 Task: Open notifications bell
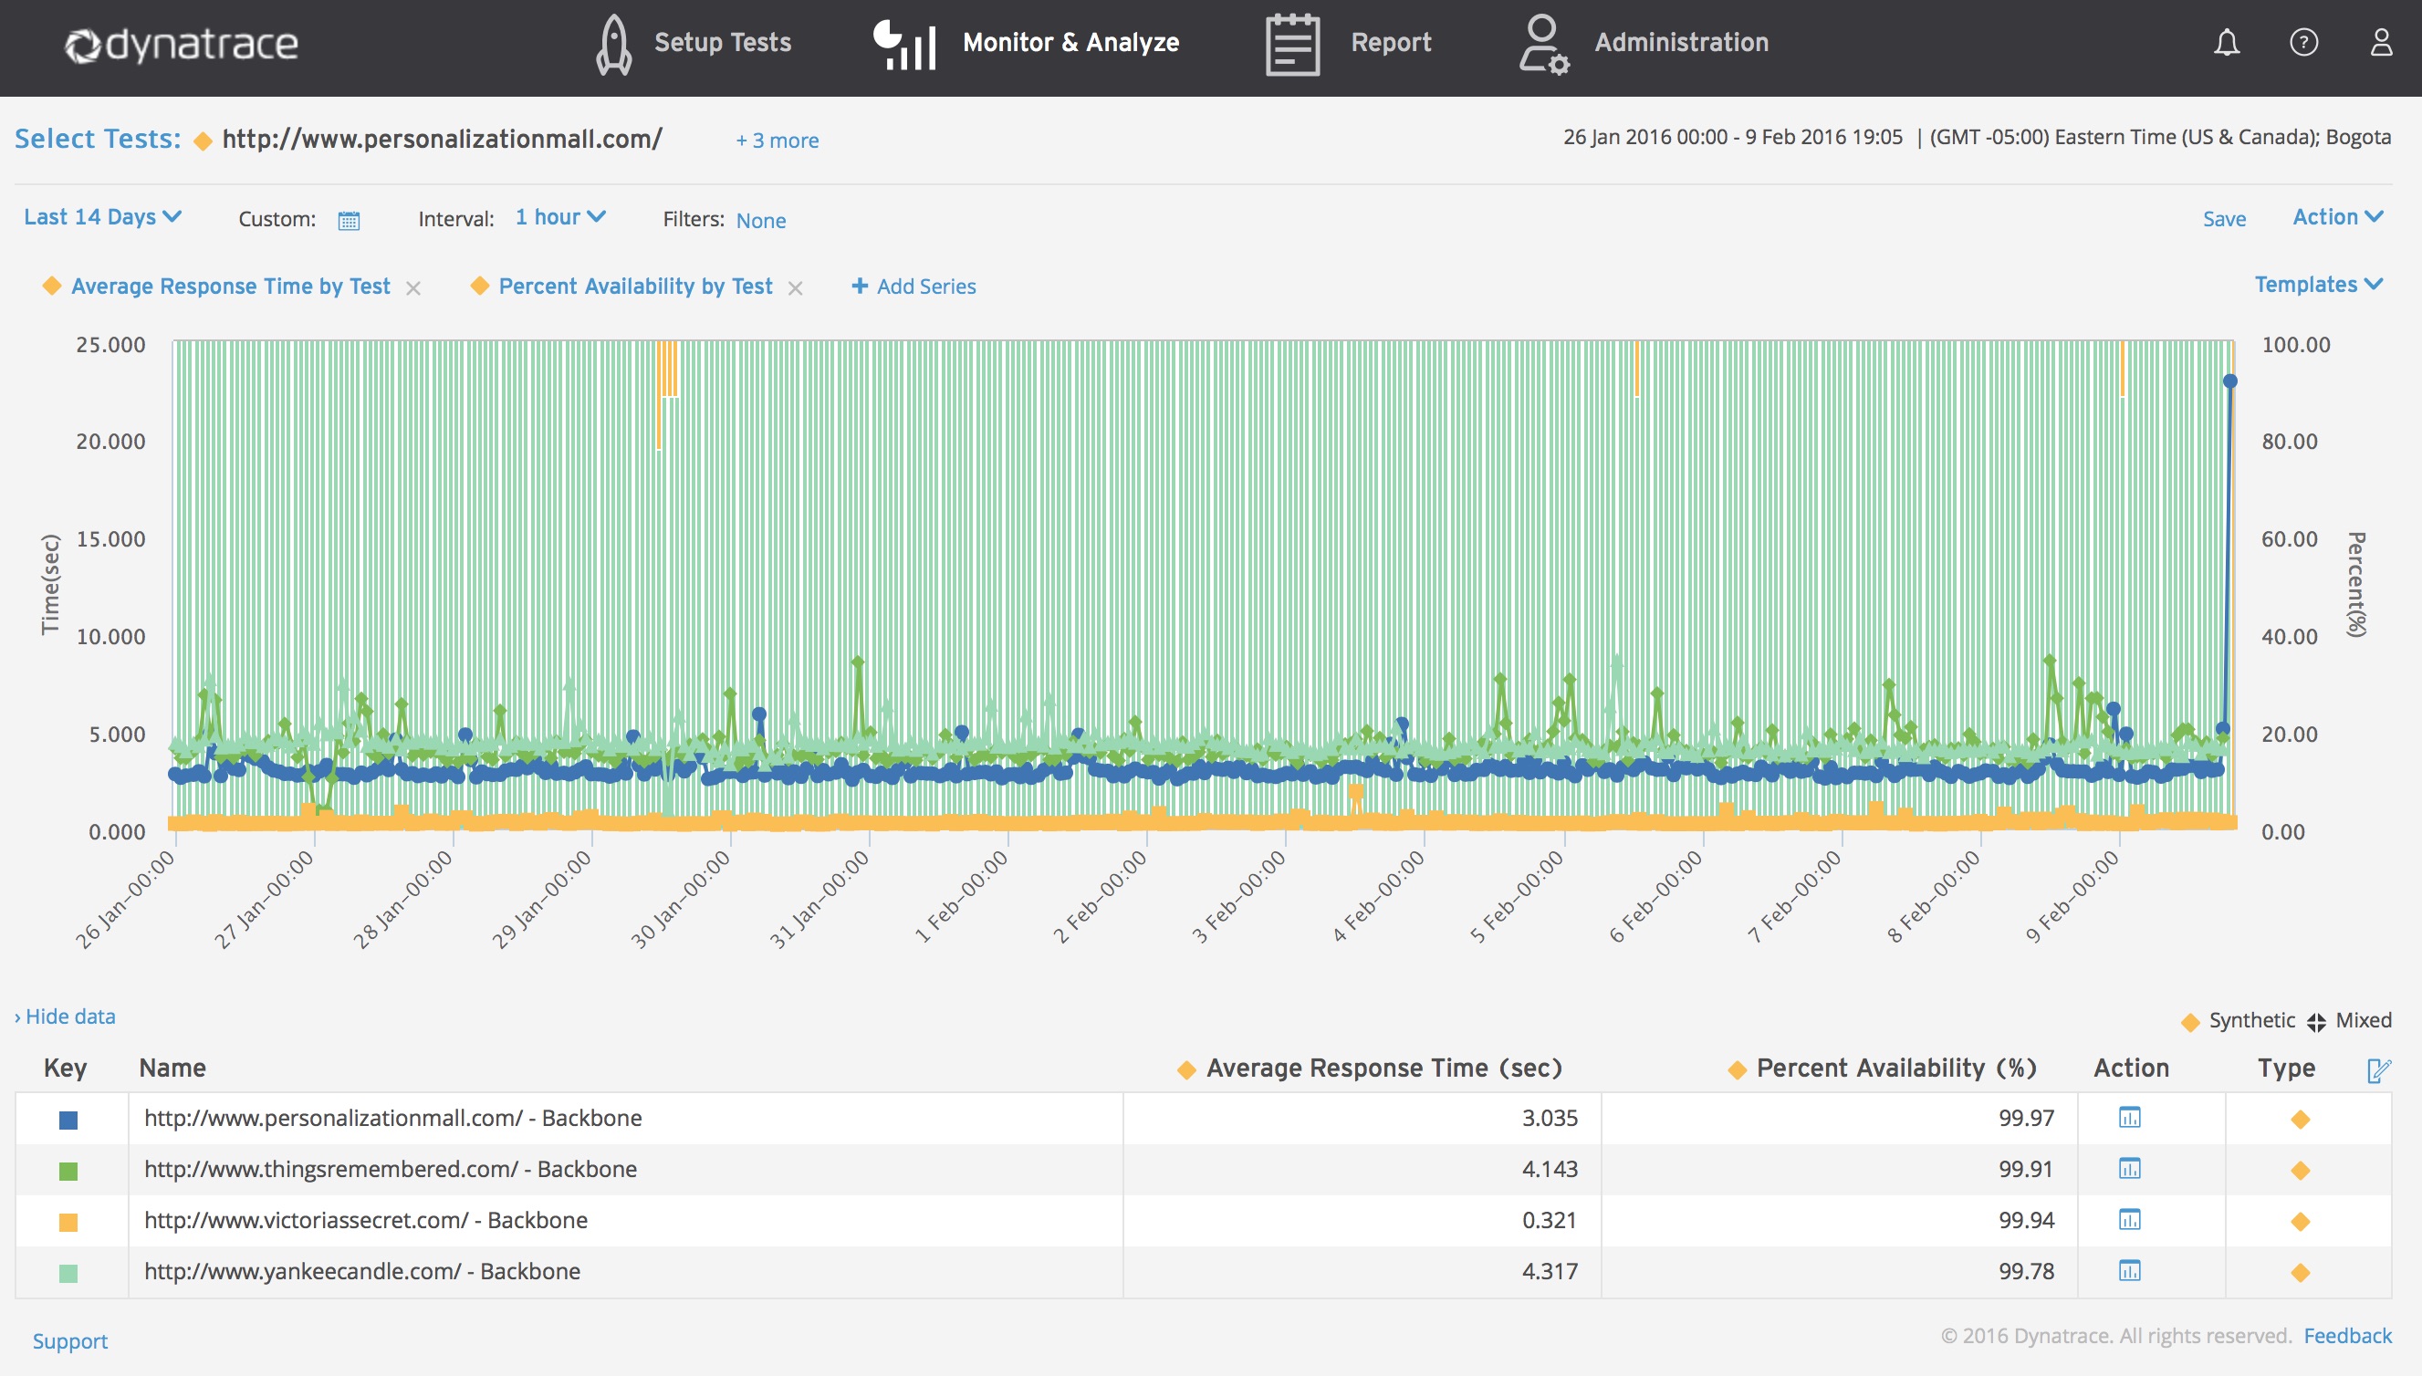click(2227, 43)
